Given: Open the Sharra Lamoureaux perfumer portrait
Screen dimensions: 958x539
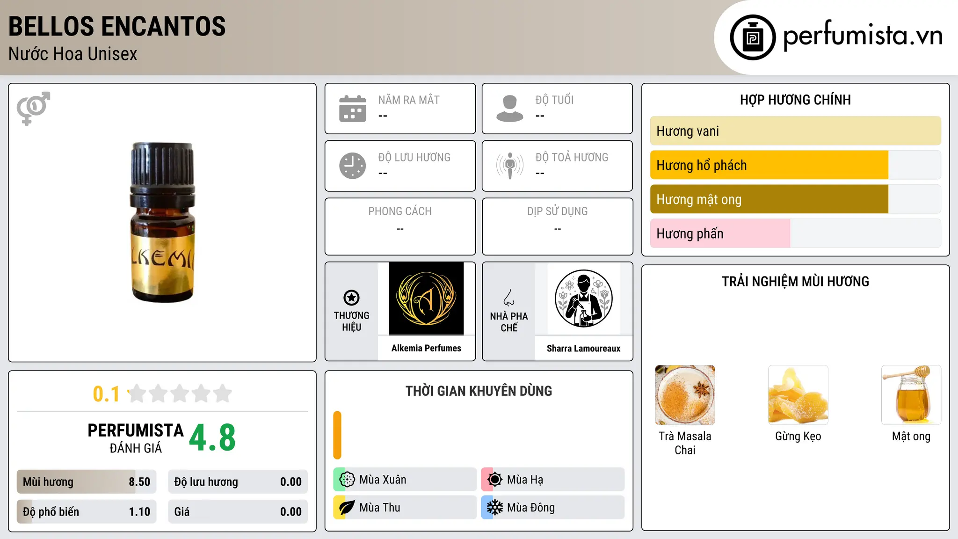Looking at the screenshot, I should click(583, 299).
